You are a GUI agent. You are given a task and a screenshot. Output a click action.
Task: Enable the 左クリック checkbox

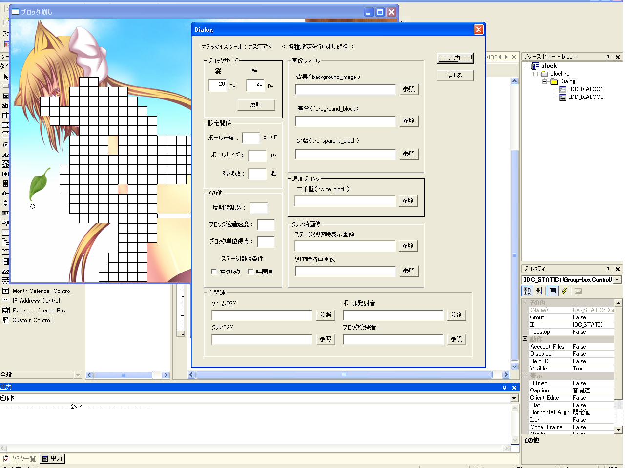(x=214, y=272)
